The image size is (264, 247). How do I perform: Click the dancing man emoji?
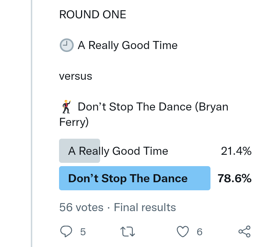[66, 107]
